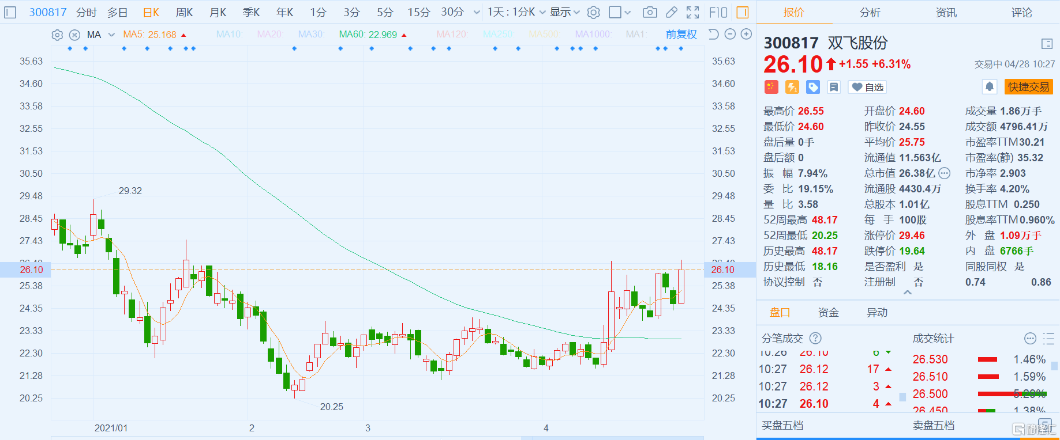Toggle MA1000 line visibility
The width and height of the screenshot is (1060, 440).
click(594, 35)
